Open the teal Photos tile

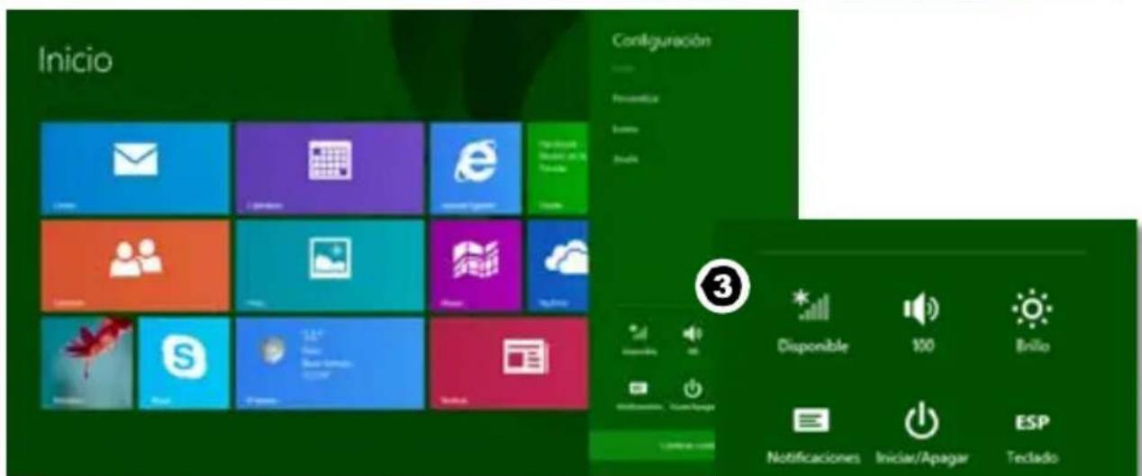330,266
